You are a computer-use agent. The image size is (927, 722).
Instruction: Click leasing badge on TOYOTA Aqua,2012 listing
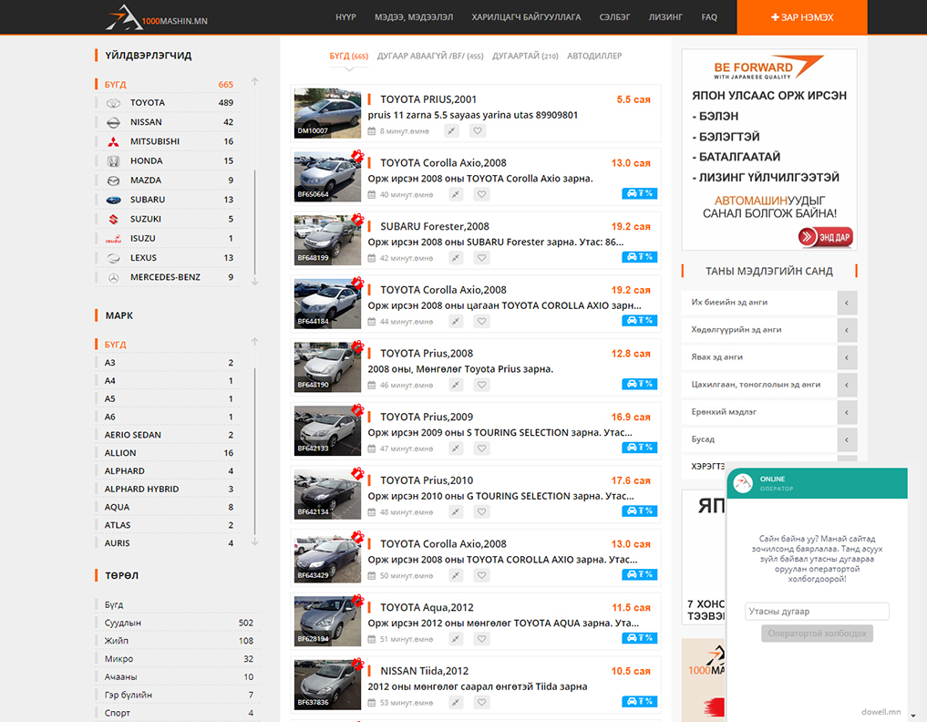(640, 638)
